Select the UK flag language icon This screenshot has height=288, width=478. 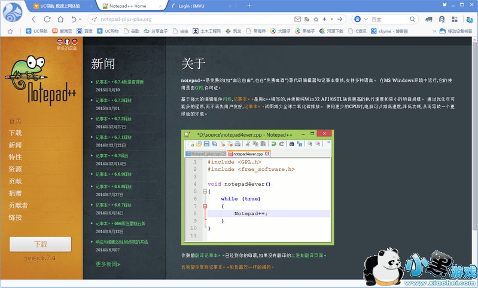60,42
